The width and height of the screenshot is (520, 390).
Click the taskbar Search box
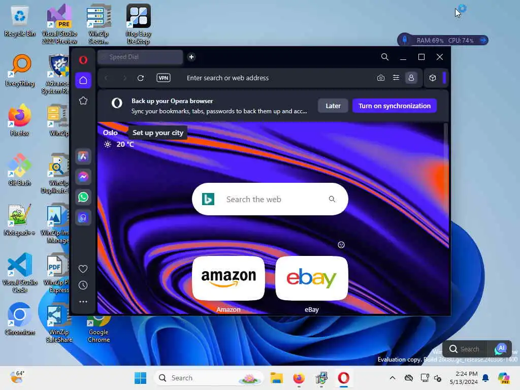tap(209, 378)
